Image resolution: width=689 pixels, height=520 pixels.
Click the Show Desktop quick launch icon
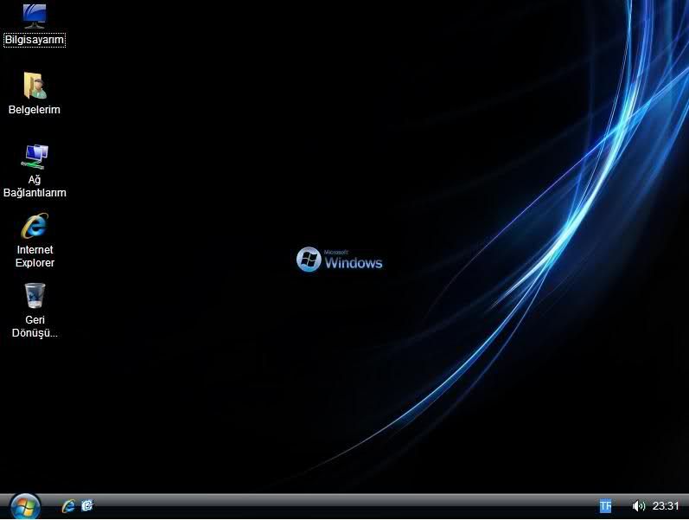coord(87,506)
